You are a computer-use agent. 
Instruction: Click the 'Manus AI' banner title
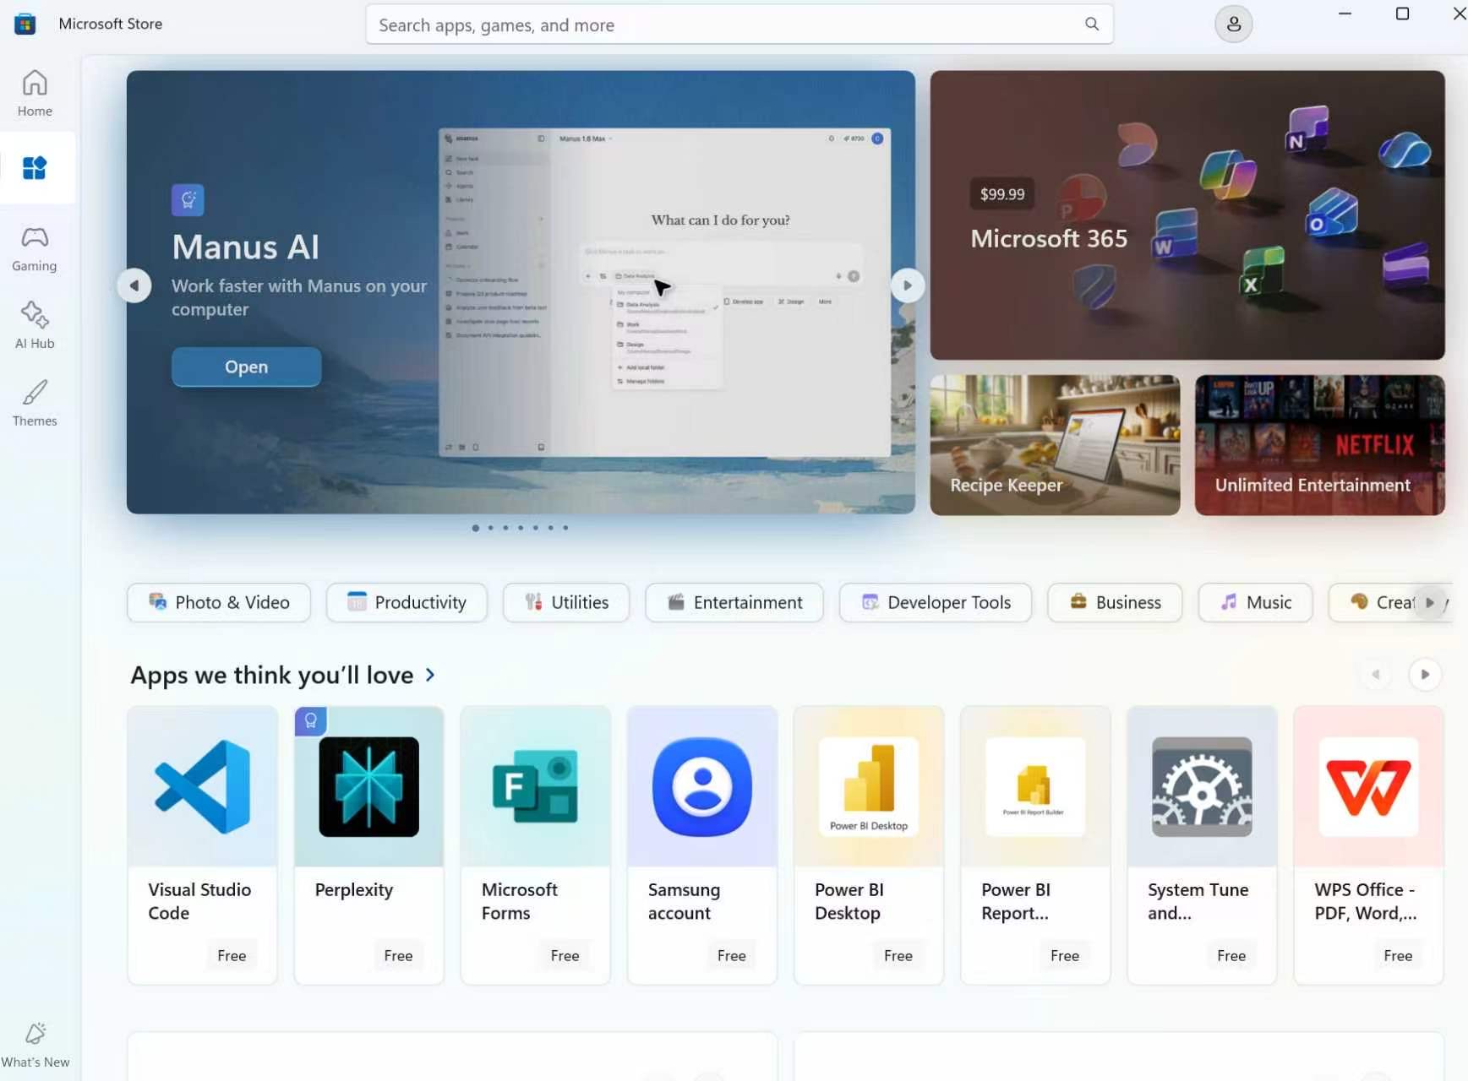pyautogui.click(x=246, y=247)
